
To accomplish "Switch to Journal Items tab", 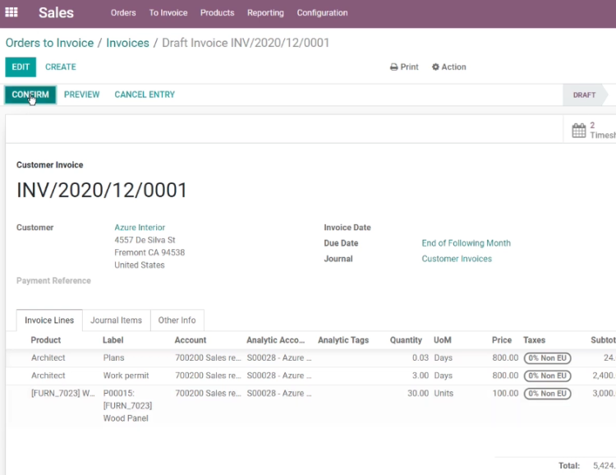I will pyautogui.click(x=117, y=321).
